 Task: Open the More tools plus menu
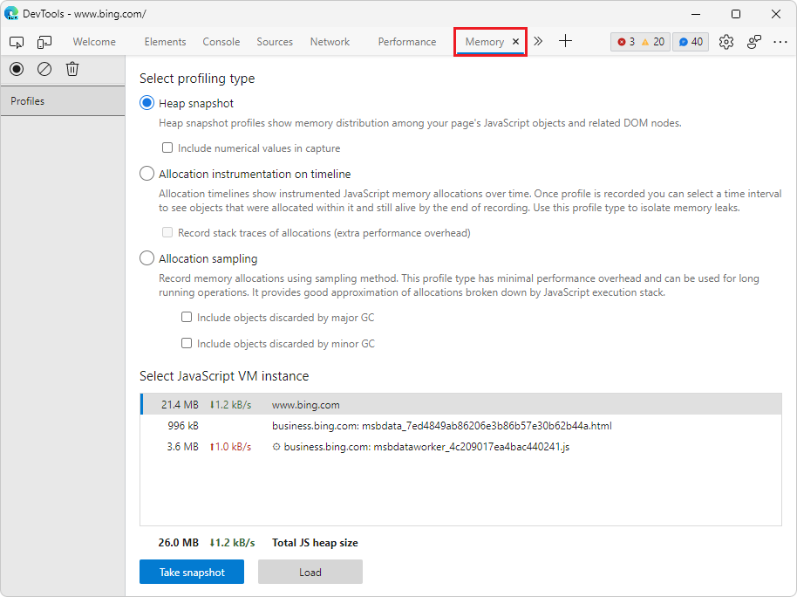point(565,40)
